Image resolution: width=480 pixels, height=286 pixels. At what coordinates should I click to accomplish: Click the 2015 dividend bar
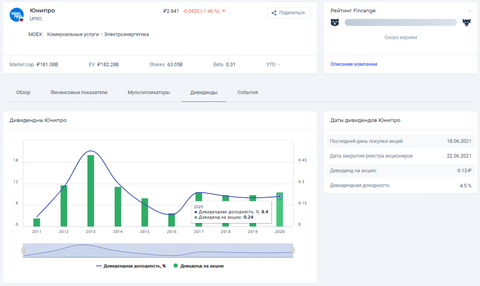145,212
